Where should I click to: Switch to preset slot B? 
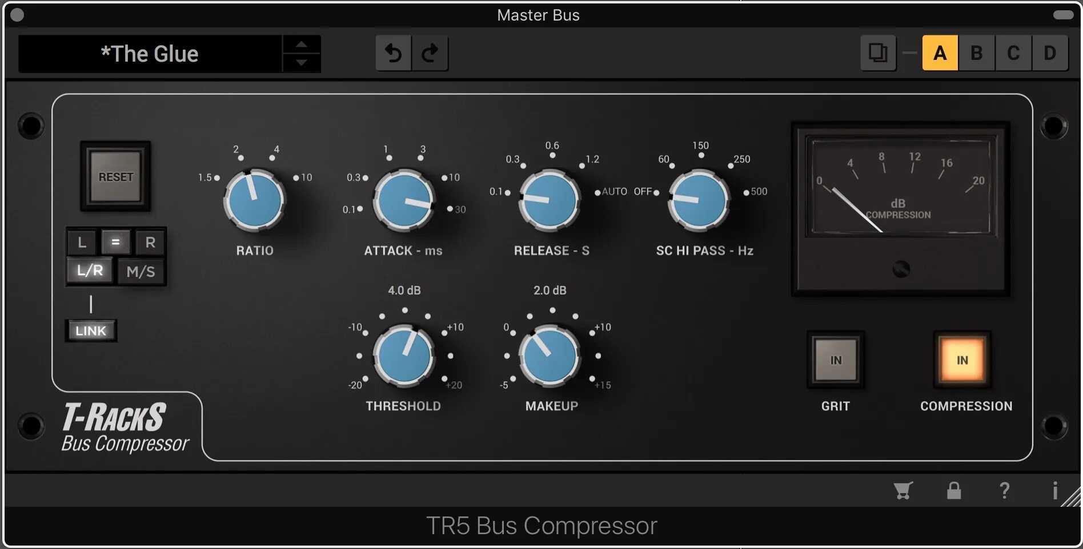(977, 53)
